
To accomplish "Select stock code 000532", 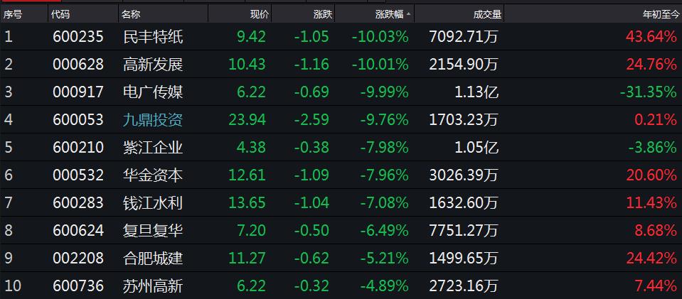I will coord(78,175).
